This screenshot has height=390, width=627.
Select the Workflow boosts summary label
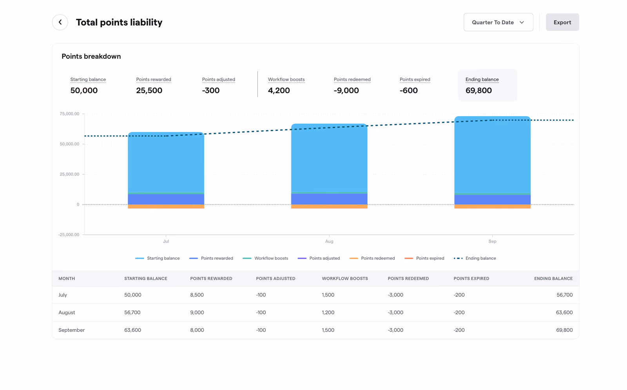(x=286, y=79)
